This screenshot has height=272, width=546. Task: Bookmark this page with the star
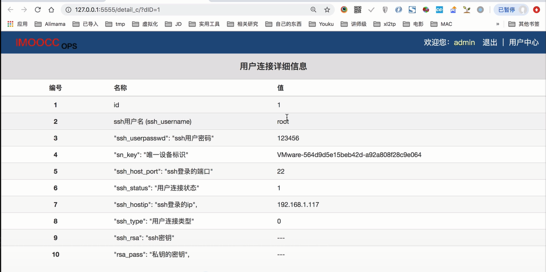click(327, 10)
